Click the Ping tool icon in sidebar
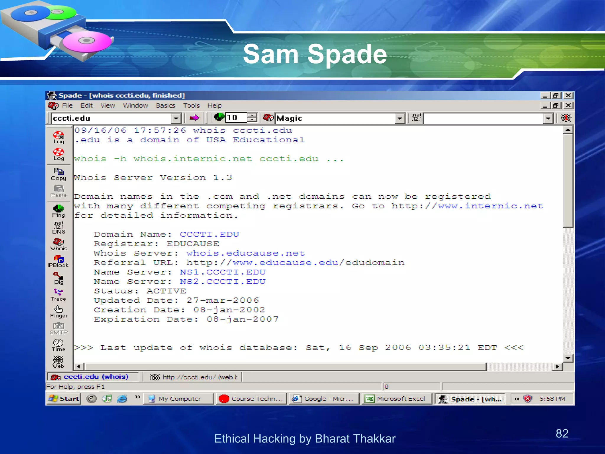The image size is (605, 454). (58, 210)
